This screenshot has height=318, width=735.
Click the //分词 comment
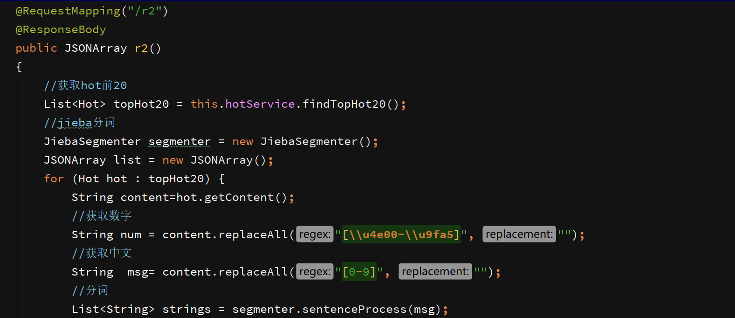pyautogui.click(x=90, y=290)
